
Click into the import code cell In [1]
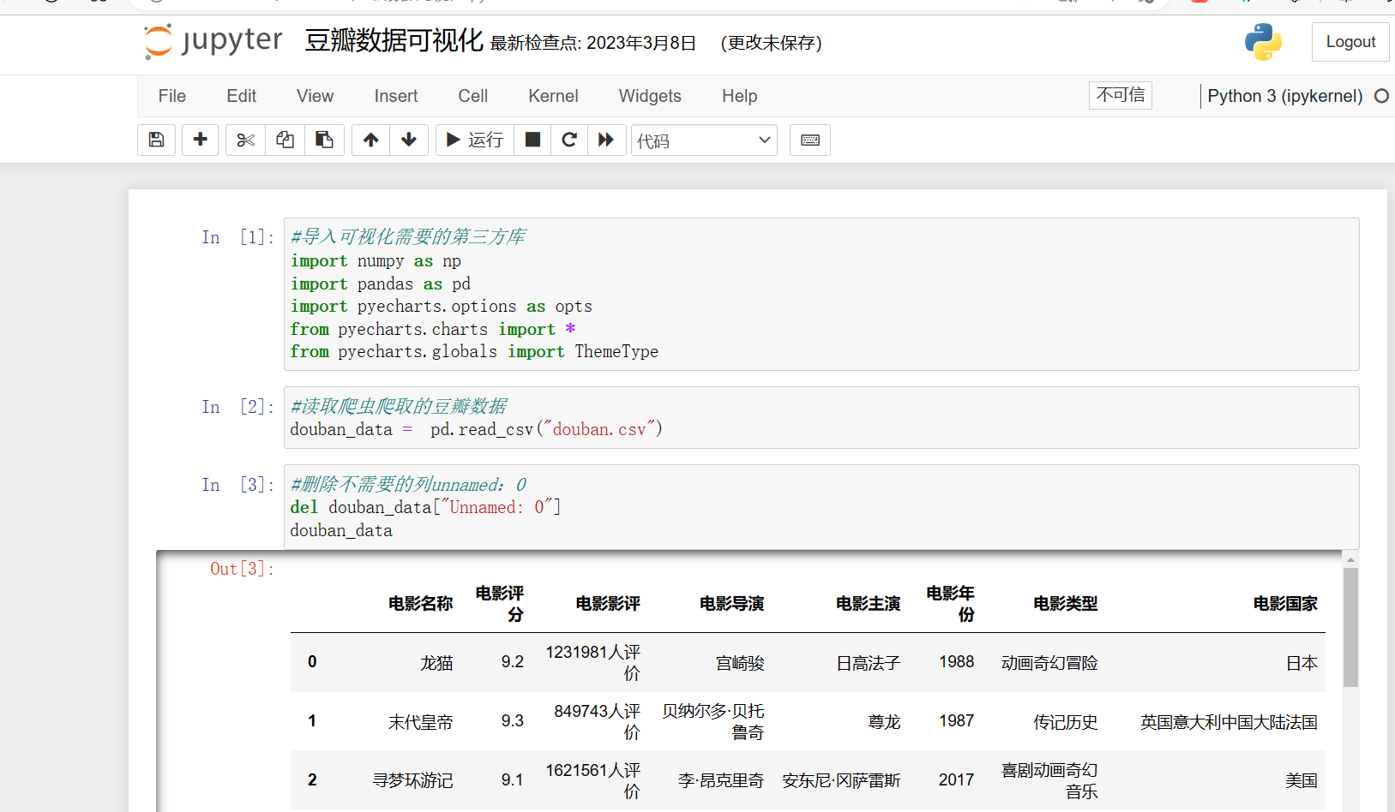click(x=821, y=294)
